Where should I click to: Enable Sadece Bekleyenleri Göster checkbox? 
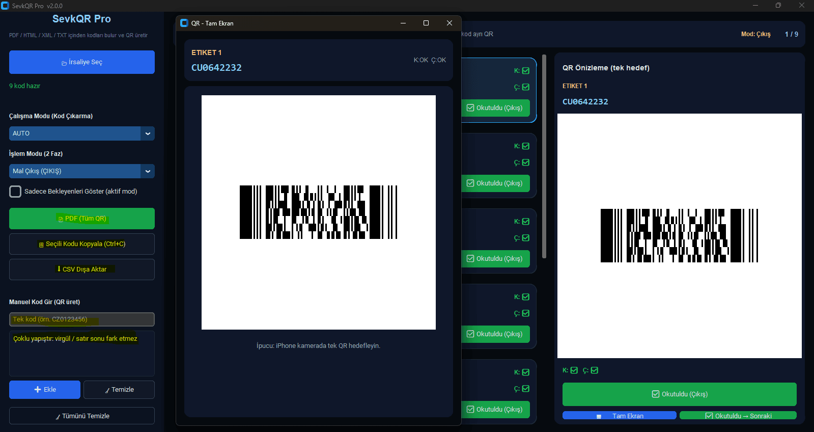[x=16, y=192]
